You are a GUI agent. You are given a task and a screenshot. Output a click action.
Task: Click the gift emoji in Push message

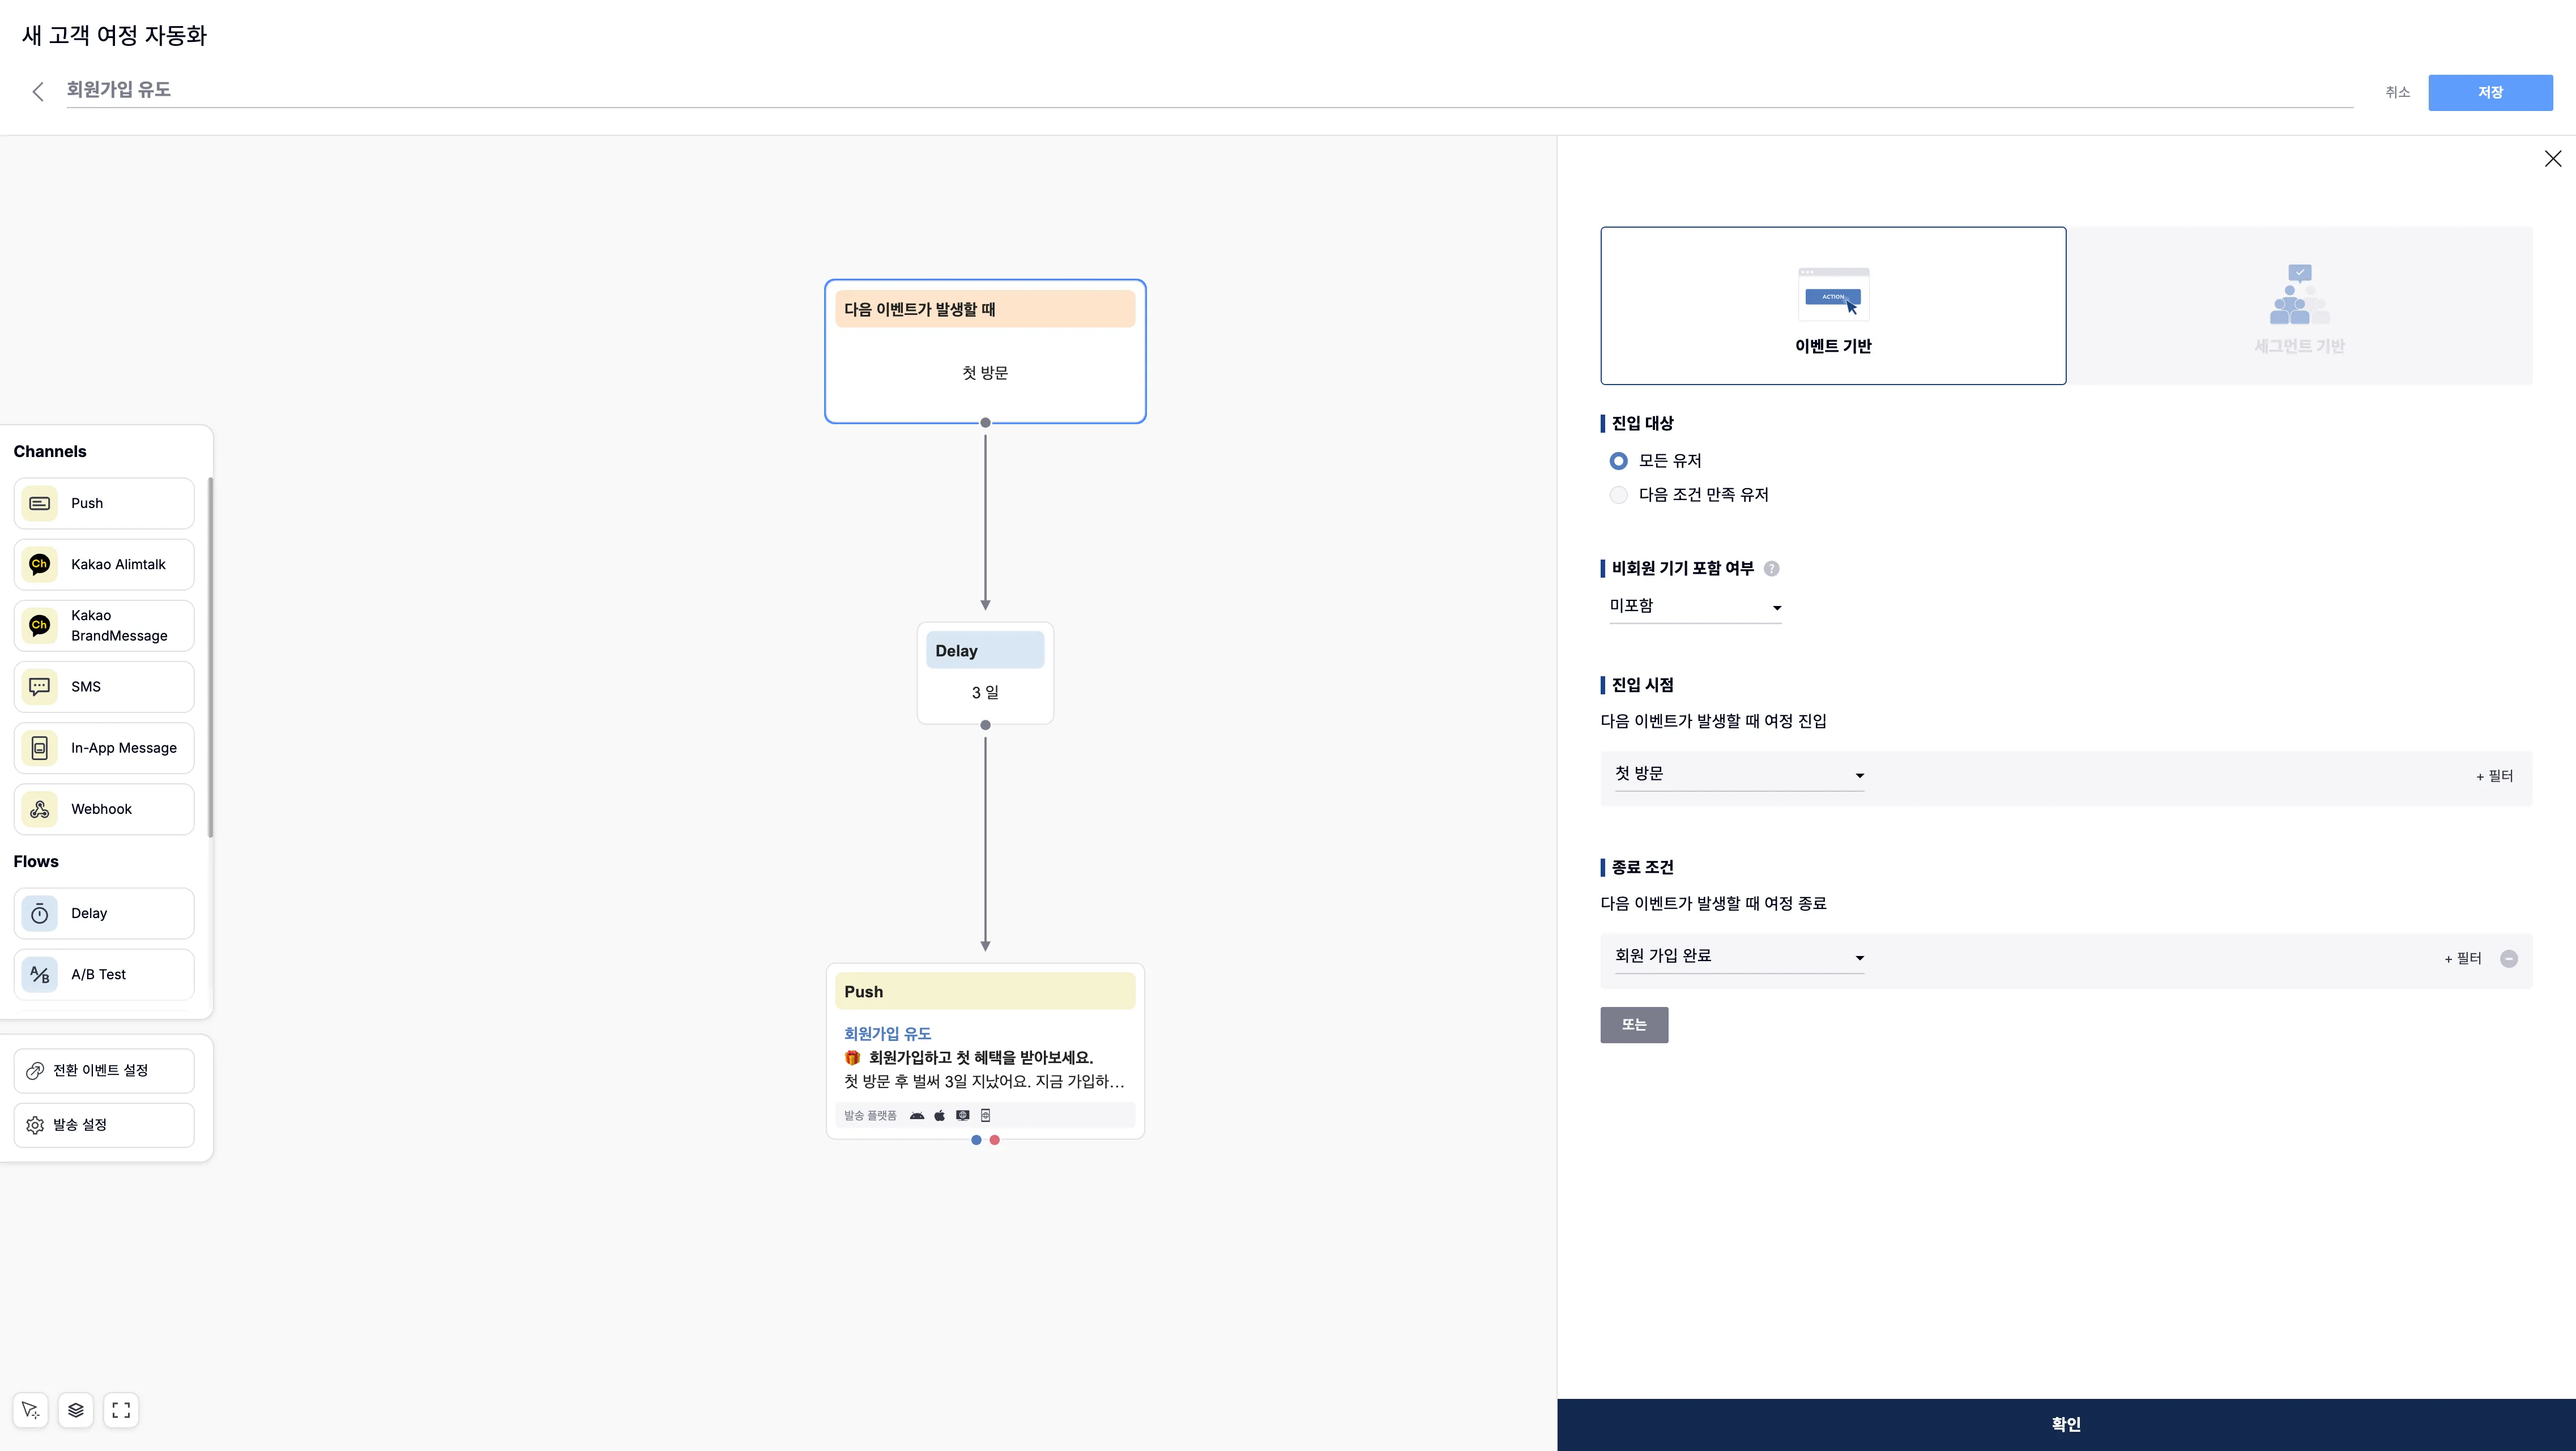[852, 1057]
